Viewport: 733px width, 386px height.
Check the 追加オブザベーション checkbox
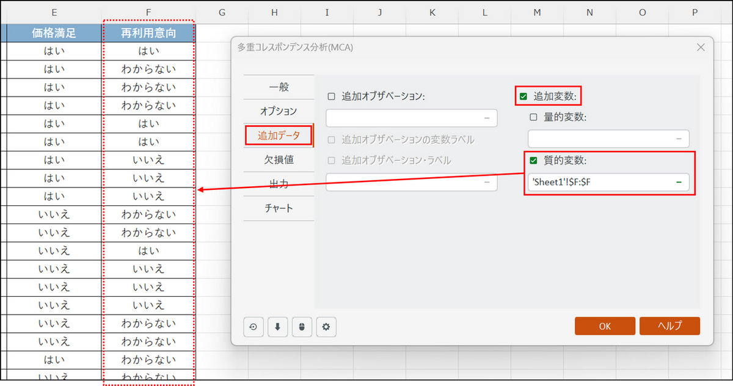point(332,96)
